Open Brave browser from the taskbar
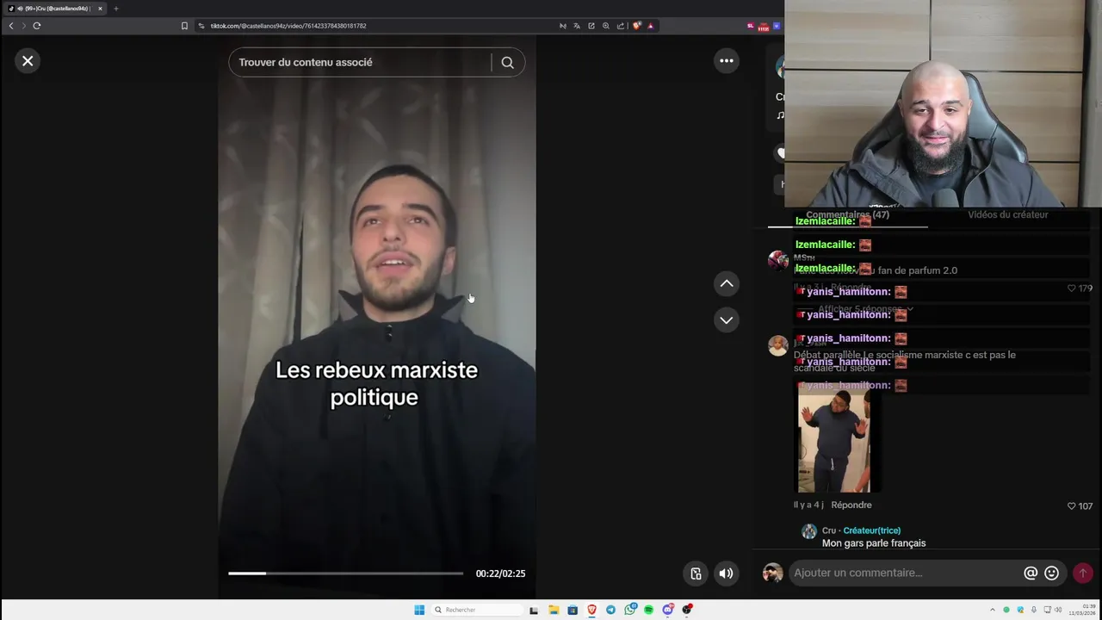The image size is (1102, 620). (x=591, y=610)
